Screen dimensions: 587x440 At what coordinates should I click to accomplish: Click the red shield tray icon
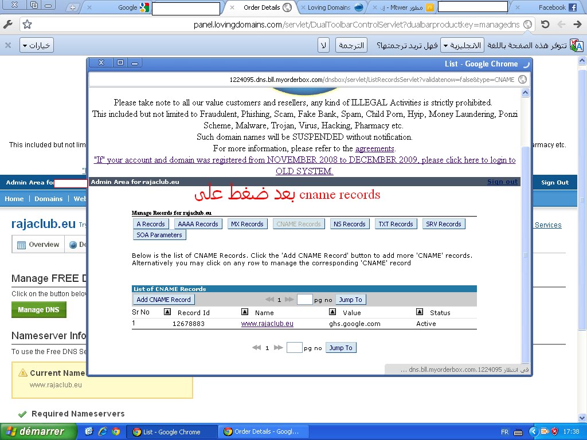pyautogui.click(x=554, y=432)
